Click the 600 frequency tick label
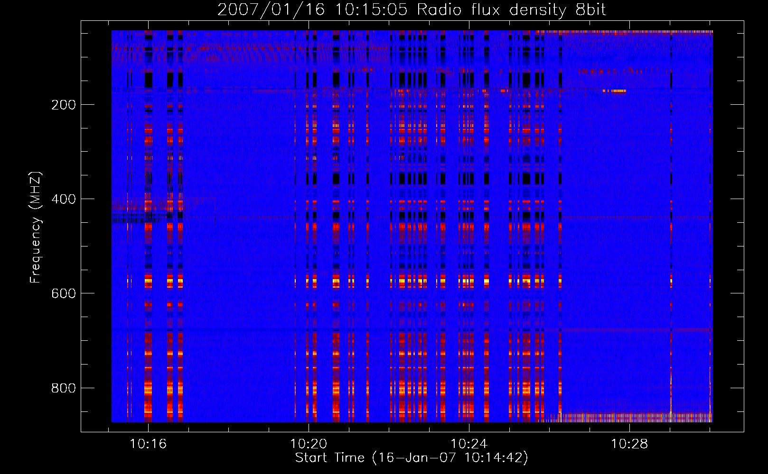The height and width of the screenshot is (474, 768). [63, 293]
